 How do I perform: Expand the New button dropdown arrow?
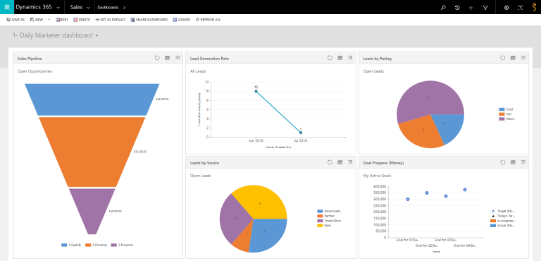[x=49, y=20]
